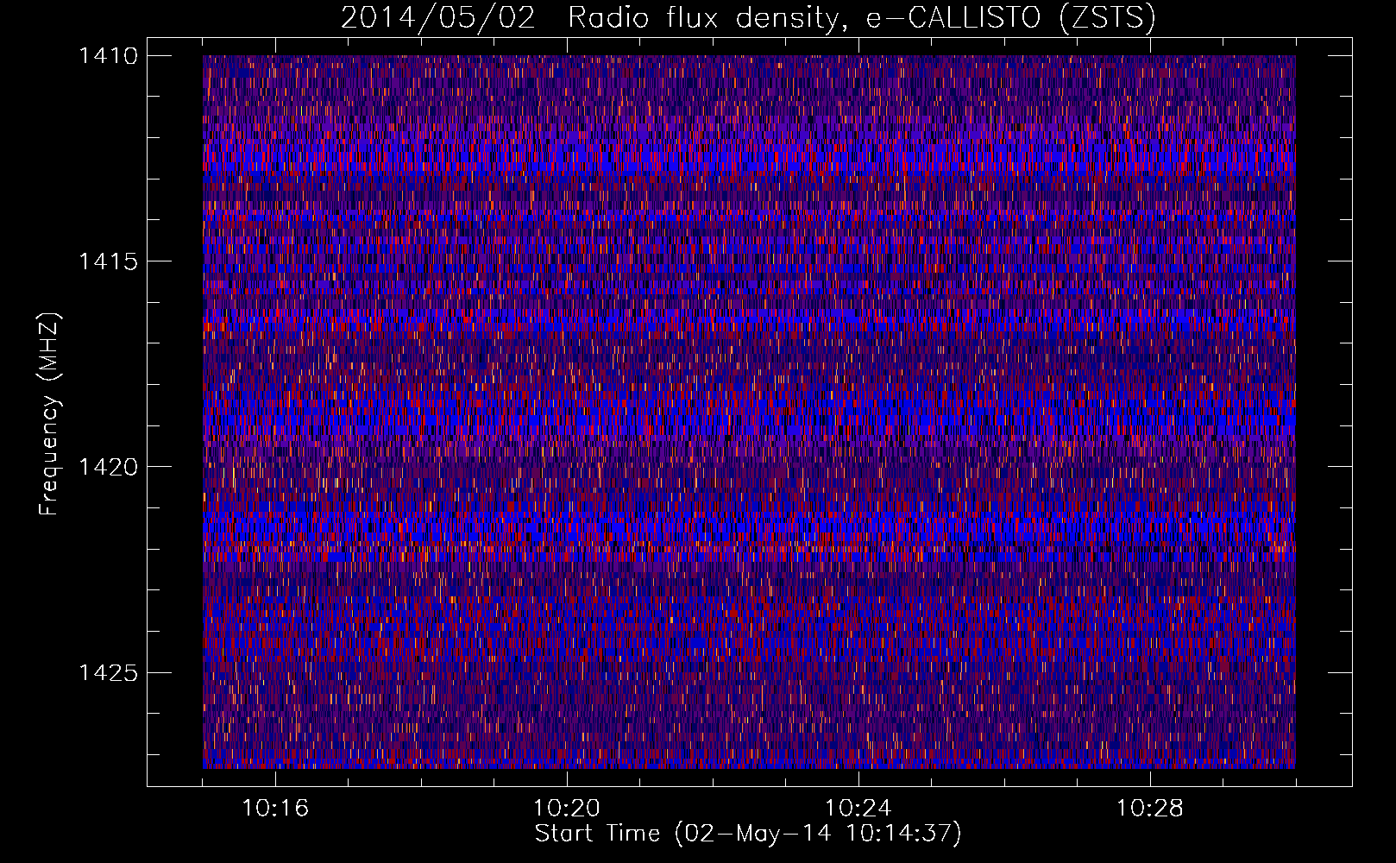
Task: Click the plot title 'Radio flux density, e-CALLISTO (ZSTS)'
Action: click(862, 17)
